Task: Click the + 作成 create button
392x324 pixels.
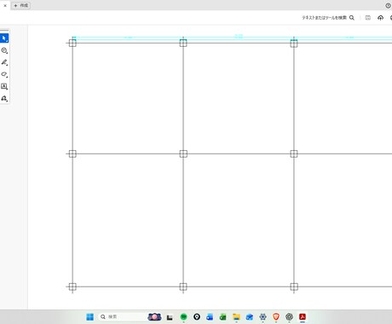Action: pos(21,5)
